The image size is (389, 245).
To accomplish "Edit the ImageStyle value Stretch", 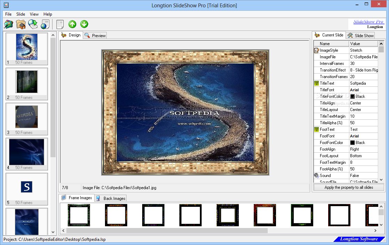I will point(363,50).
